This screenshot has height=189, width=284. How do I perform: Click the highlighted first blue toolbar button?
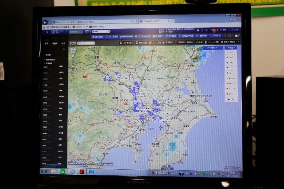pyautogui.click(x=97, y=37)
